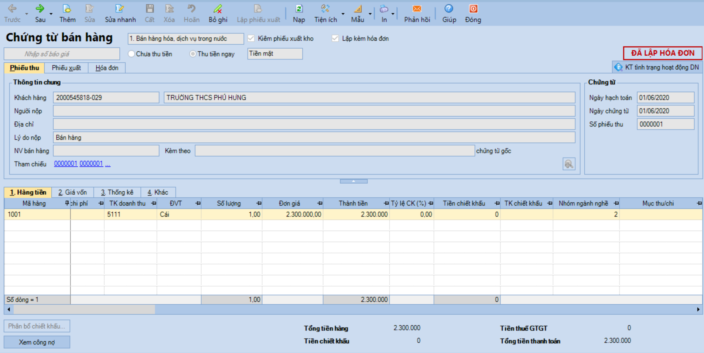Expand the Tiện ích dropdown arrow
Viewport: 704px width, 353px height.
tap(343, 14)
